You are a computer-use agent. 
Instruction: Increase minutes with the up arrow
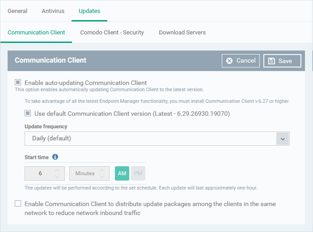coord(102,170)
